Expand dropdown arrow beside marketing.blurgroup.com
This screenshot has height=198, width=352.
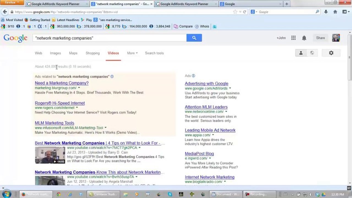pos(79,88)
